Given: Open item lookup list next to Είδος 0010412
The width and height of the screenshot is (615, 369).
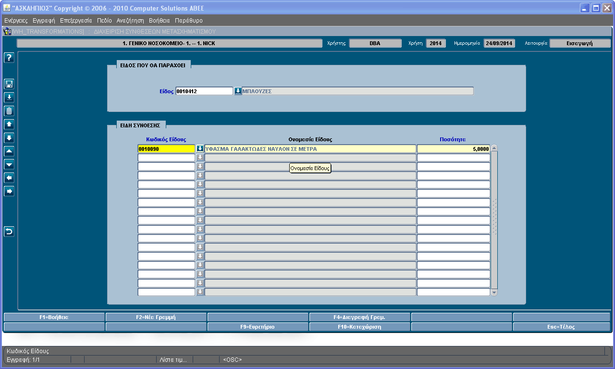Looking at the screenshot, I should [x=238, y=91].
